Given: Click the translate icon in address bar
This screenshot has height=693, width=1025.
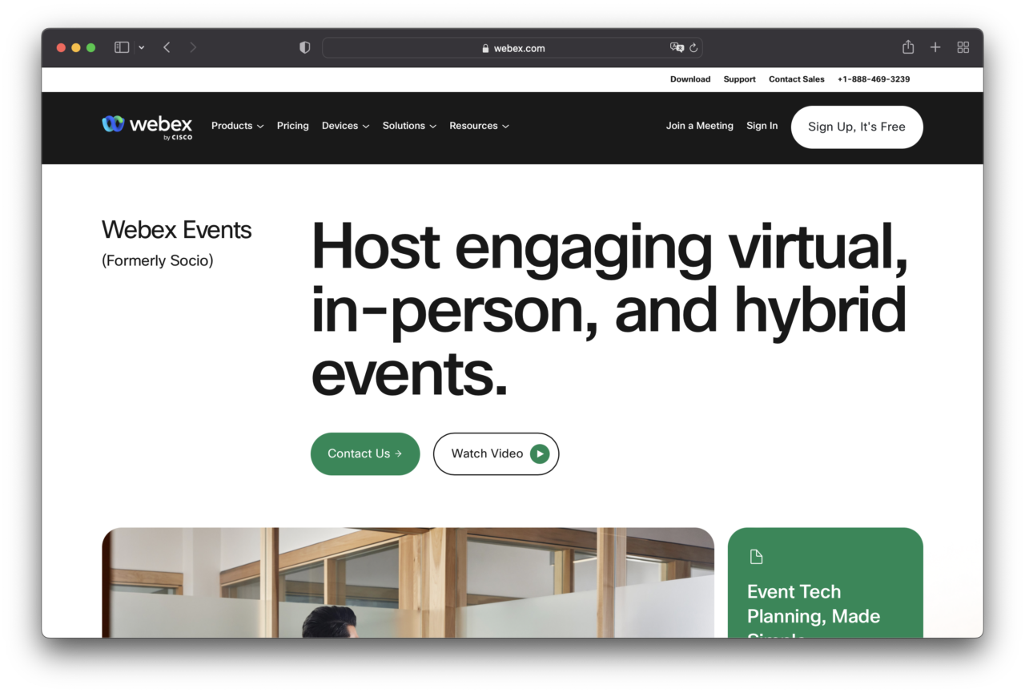Looking at the screenshot, I should [x=677, y=47].
